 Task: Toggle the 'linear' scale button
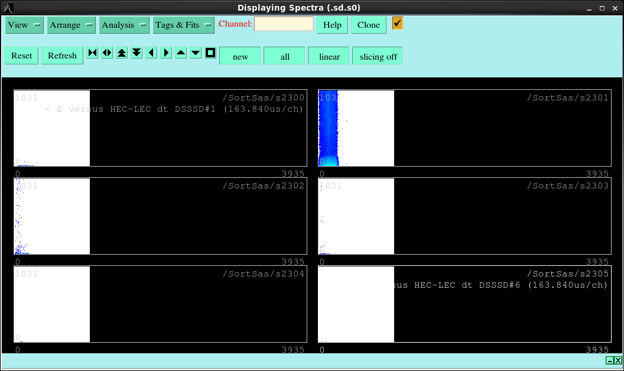pyautogui.click(x=329, y=56)
